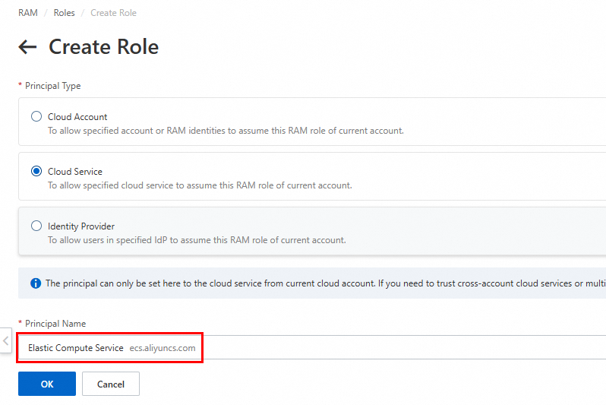Open the Roles breadcrumb link
The height and width of the screenshot is (405, 606).
[64, 13]
